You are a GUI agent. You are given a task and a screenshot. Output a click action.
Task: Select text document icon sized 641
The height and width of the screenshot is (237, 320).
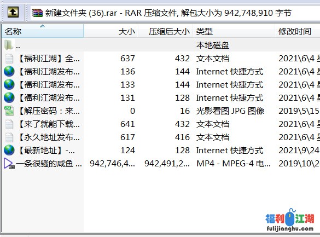click(x=9, y=124)
